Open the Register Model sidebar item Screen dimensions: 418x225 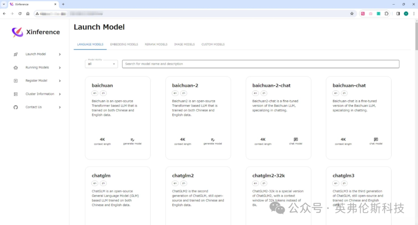[37, 81]
